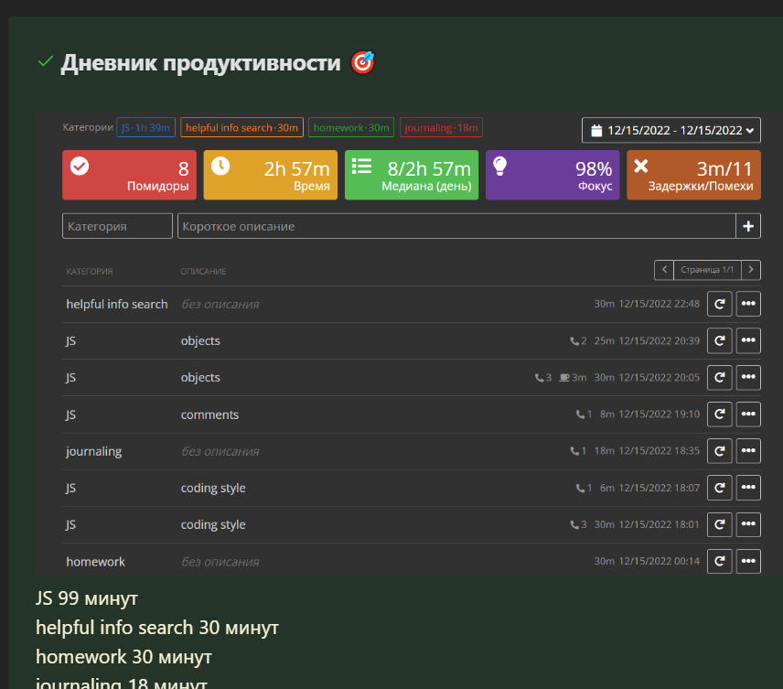This screenshot has height=689, width=783.
Task: Click the 8 Помидоры stat card
Action: coord(129,175)
